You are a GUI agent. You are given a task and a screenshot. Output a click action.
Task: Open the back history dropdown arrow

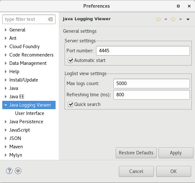pyautogui.click(x=166, y=19)
